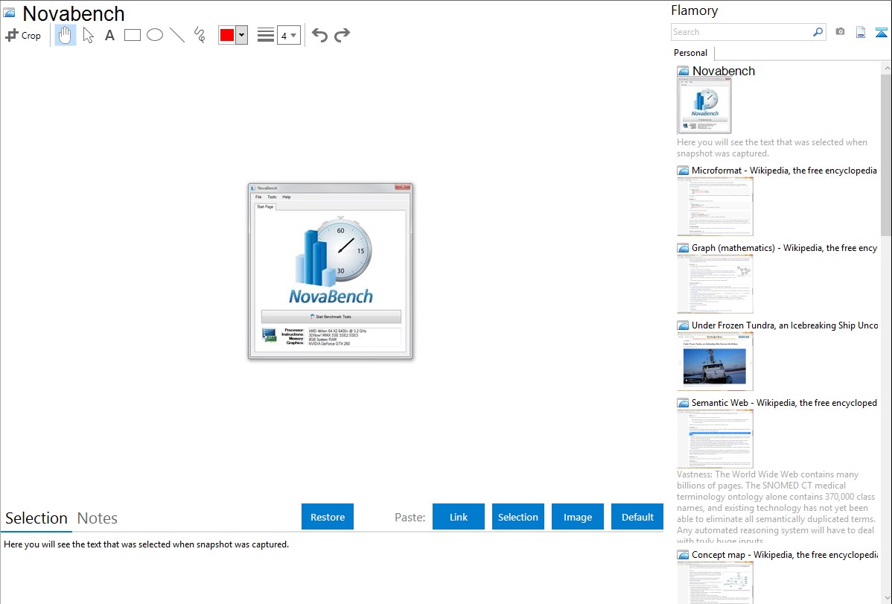Click the sidebar scrollbar up arrow
The image size is (892, 604).
click(886, 68)
